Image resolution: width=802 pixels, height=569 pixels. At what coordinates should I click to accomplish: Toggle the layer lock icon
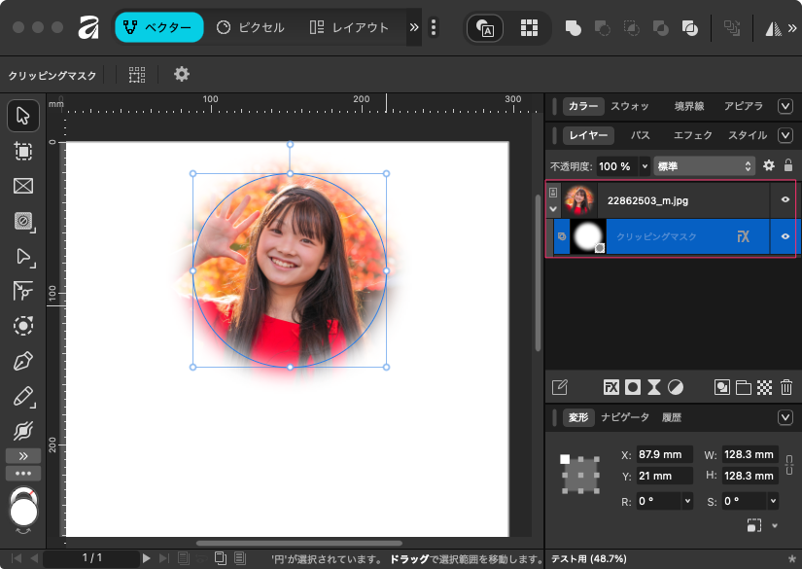[x=788, y=166]
